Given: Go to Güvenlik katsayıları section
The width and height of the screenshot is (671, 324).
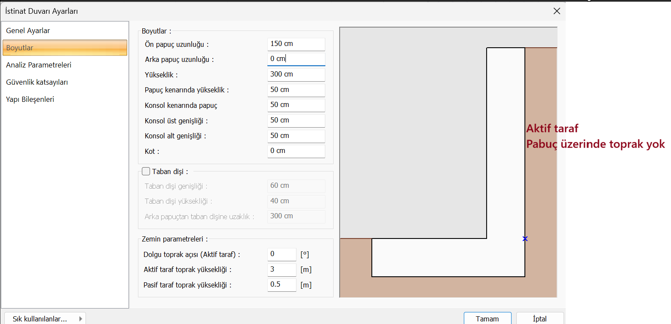Looking at the screenshot, I should click(x=64, y=82).
